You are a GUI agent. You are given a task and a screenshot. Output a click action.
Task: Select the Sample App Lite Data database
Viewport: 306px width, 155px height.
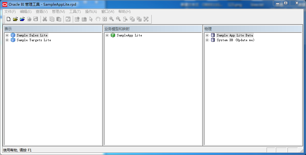pos(235,35)
